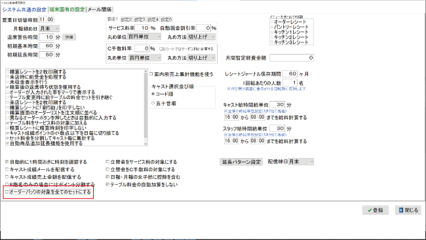The image size is (426, 240).
Task: Select the 設定5 sub-tab
Action: tap(166, 20)
